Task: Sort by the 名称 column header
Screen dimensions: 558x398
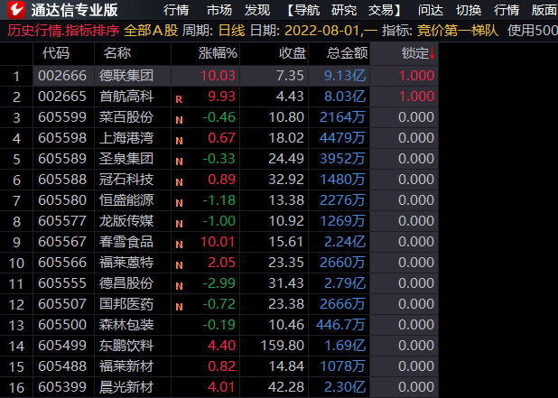Action: (x=117, y=53)
